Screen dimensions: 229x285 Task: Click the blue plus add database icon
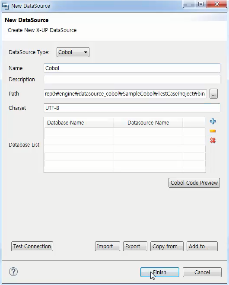pos(213,122)
